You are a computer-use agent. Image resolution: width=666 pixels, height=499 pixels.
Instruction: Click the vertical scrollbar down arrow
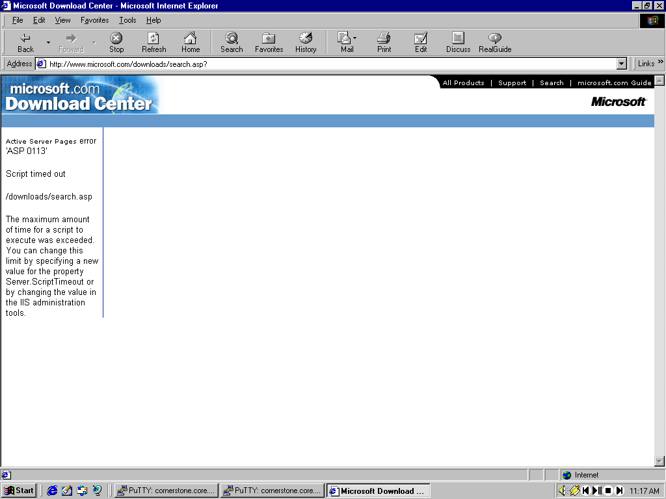coord(659,461)
